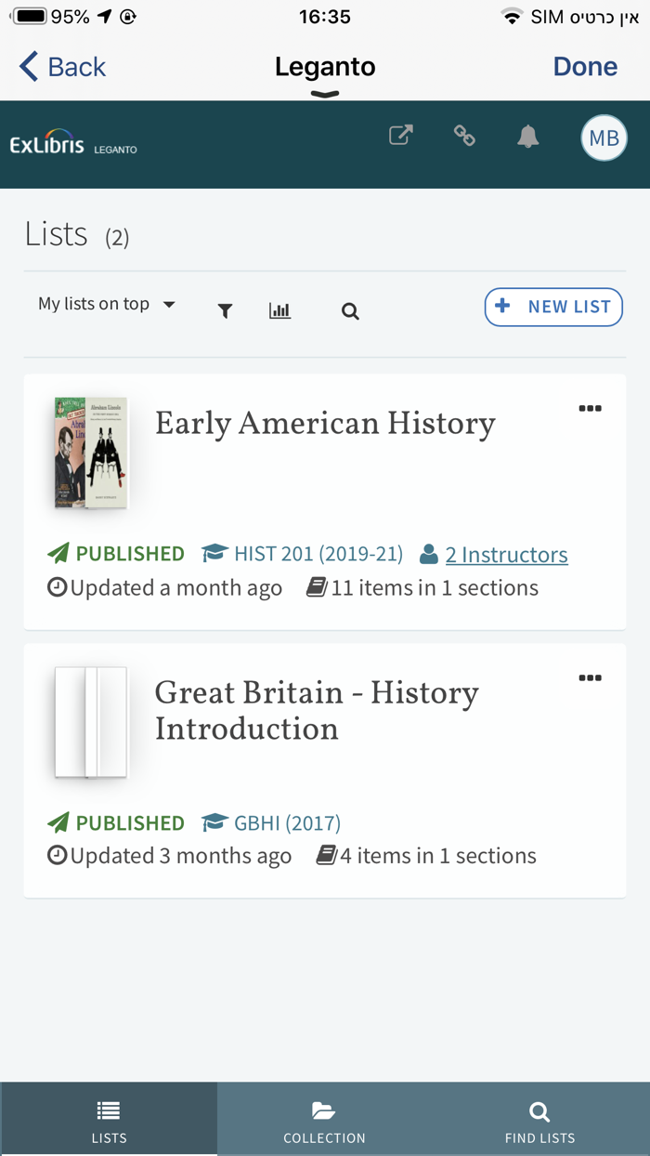650x1156 pixels.
Task: Open the external link / export icon in header
Action: pyautogui.click(x=400, y=136)
